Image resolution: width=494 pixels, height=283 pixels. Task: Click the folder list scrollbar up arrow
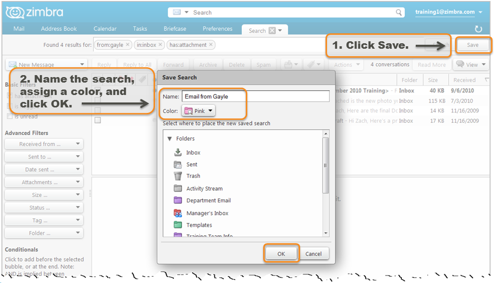[326, 134]
